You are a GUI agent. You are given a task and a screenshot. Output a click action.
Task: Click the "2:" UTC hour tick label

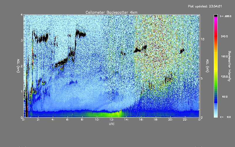(38, 120)
